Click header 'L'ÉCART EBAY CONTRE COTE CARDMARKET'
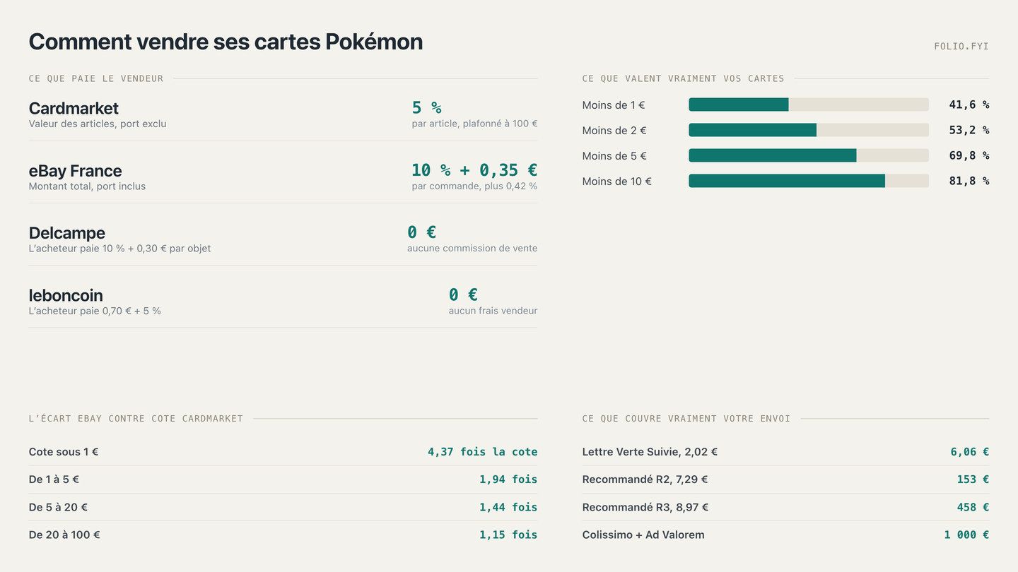The height and width of the screenshot is (572, 1018). click(x=136, y=419)
